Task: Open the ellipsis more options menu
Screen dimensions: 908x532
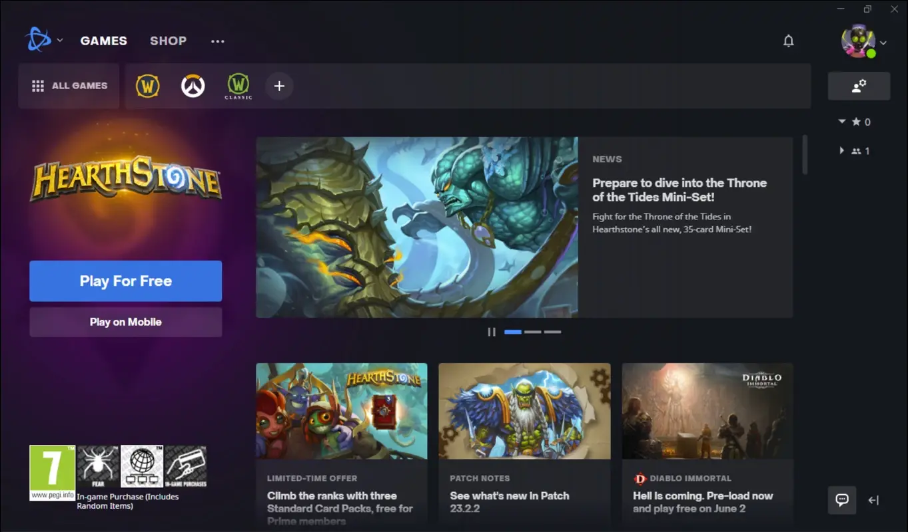Action: tap(217, 41)
